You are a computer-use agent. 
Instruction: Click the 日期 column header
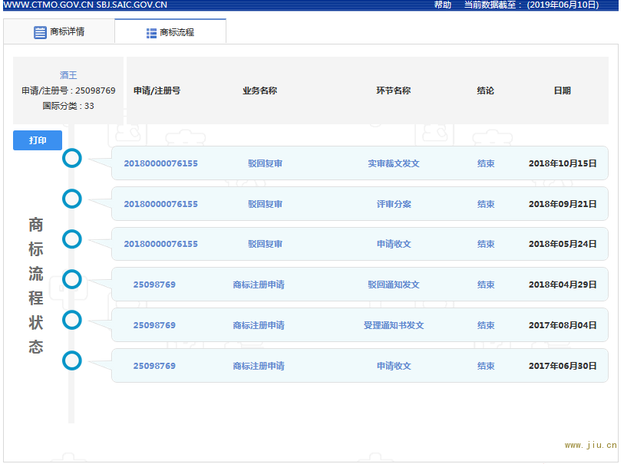(563, 90)
